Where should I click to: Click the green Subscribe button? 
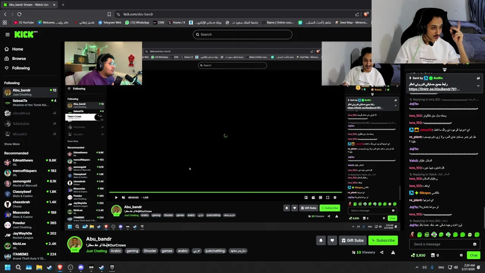(383, 240)
